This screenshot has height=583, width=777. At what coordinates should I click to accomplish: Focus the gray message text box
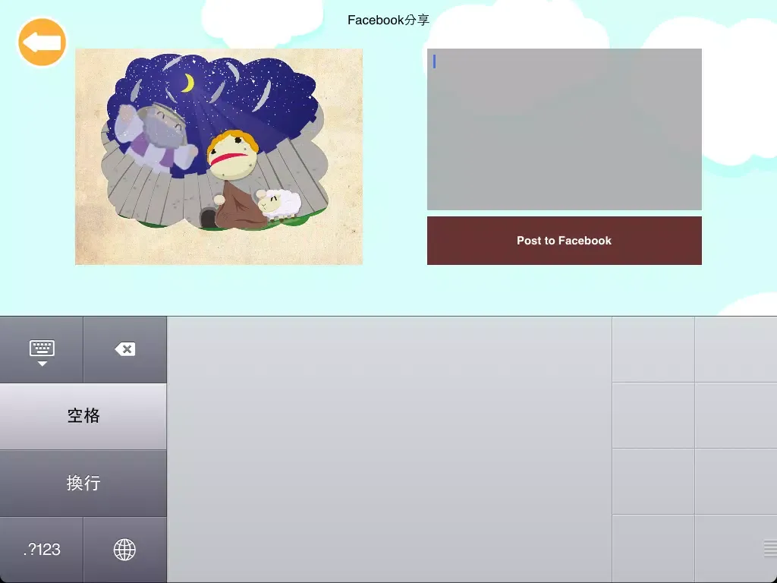pos(564,129)
